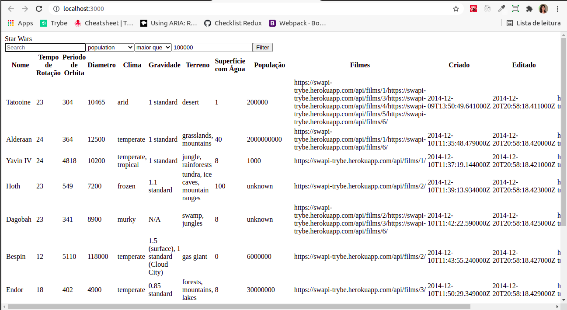Click Yavin IV's films URL
The width and height of the screenshot is (567, 310).
360,161
